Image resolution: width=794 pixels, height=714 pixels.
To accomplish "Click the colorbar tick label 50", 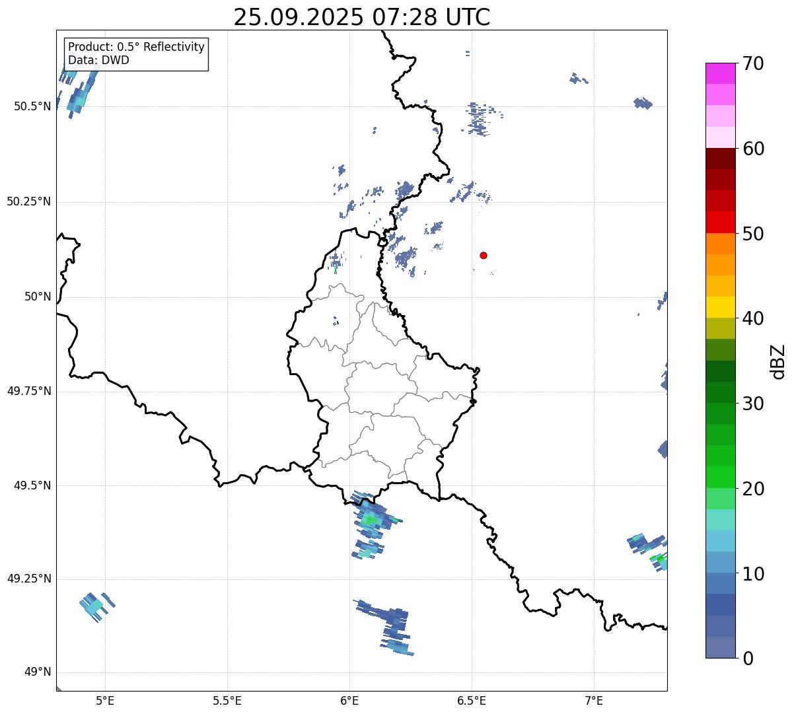I will click(753, 234).
